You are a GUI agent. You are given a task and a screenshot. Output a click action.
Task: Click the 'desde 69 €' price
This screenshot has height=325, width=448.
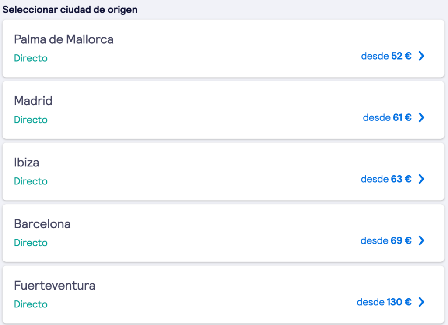pyautogui.click(x=385, y=240)
